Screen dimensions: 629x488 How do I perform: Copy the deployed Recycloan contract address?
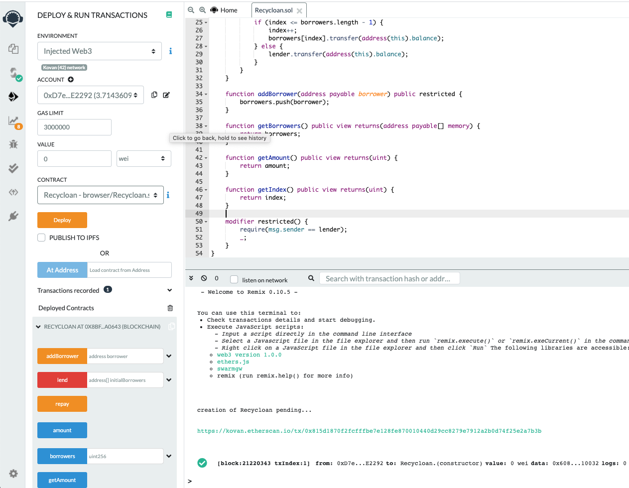172,327
